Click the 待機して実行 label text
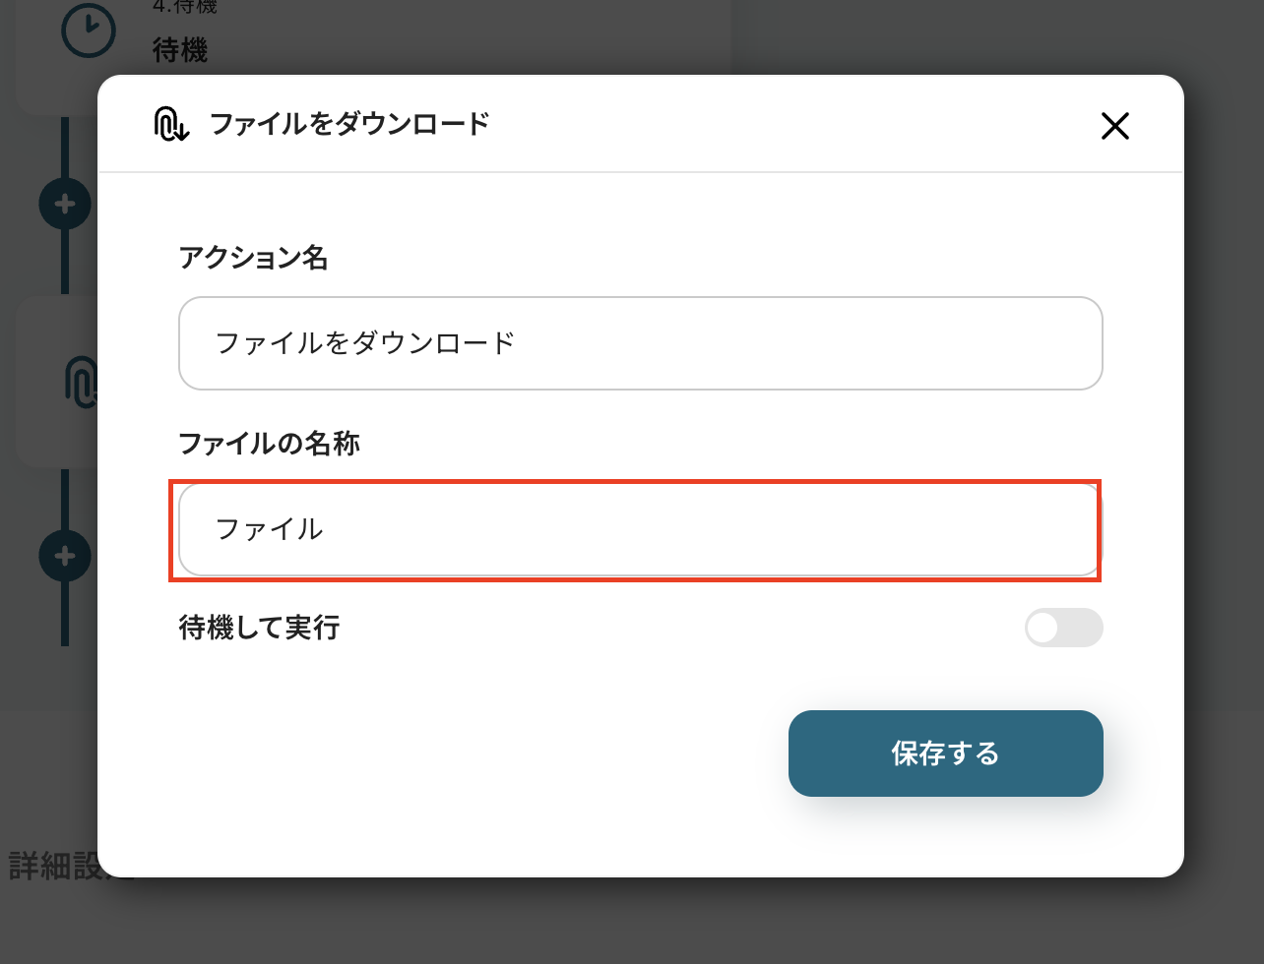The width and height of the screenshot is (1264, 964). click(x=259, y=628)
